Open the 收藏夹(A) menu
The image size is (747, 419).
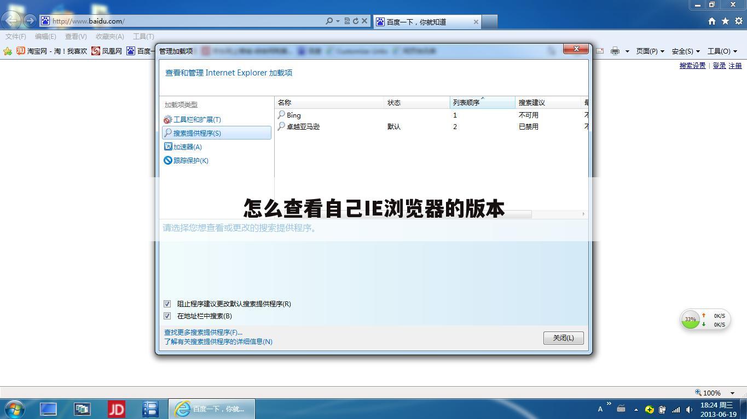point(110,36)
